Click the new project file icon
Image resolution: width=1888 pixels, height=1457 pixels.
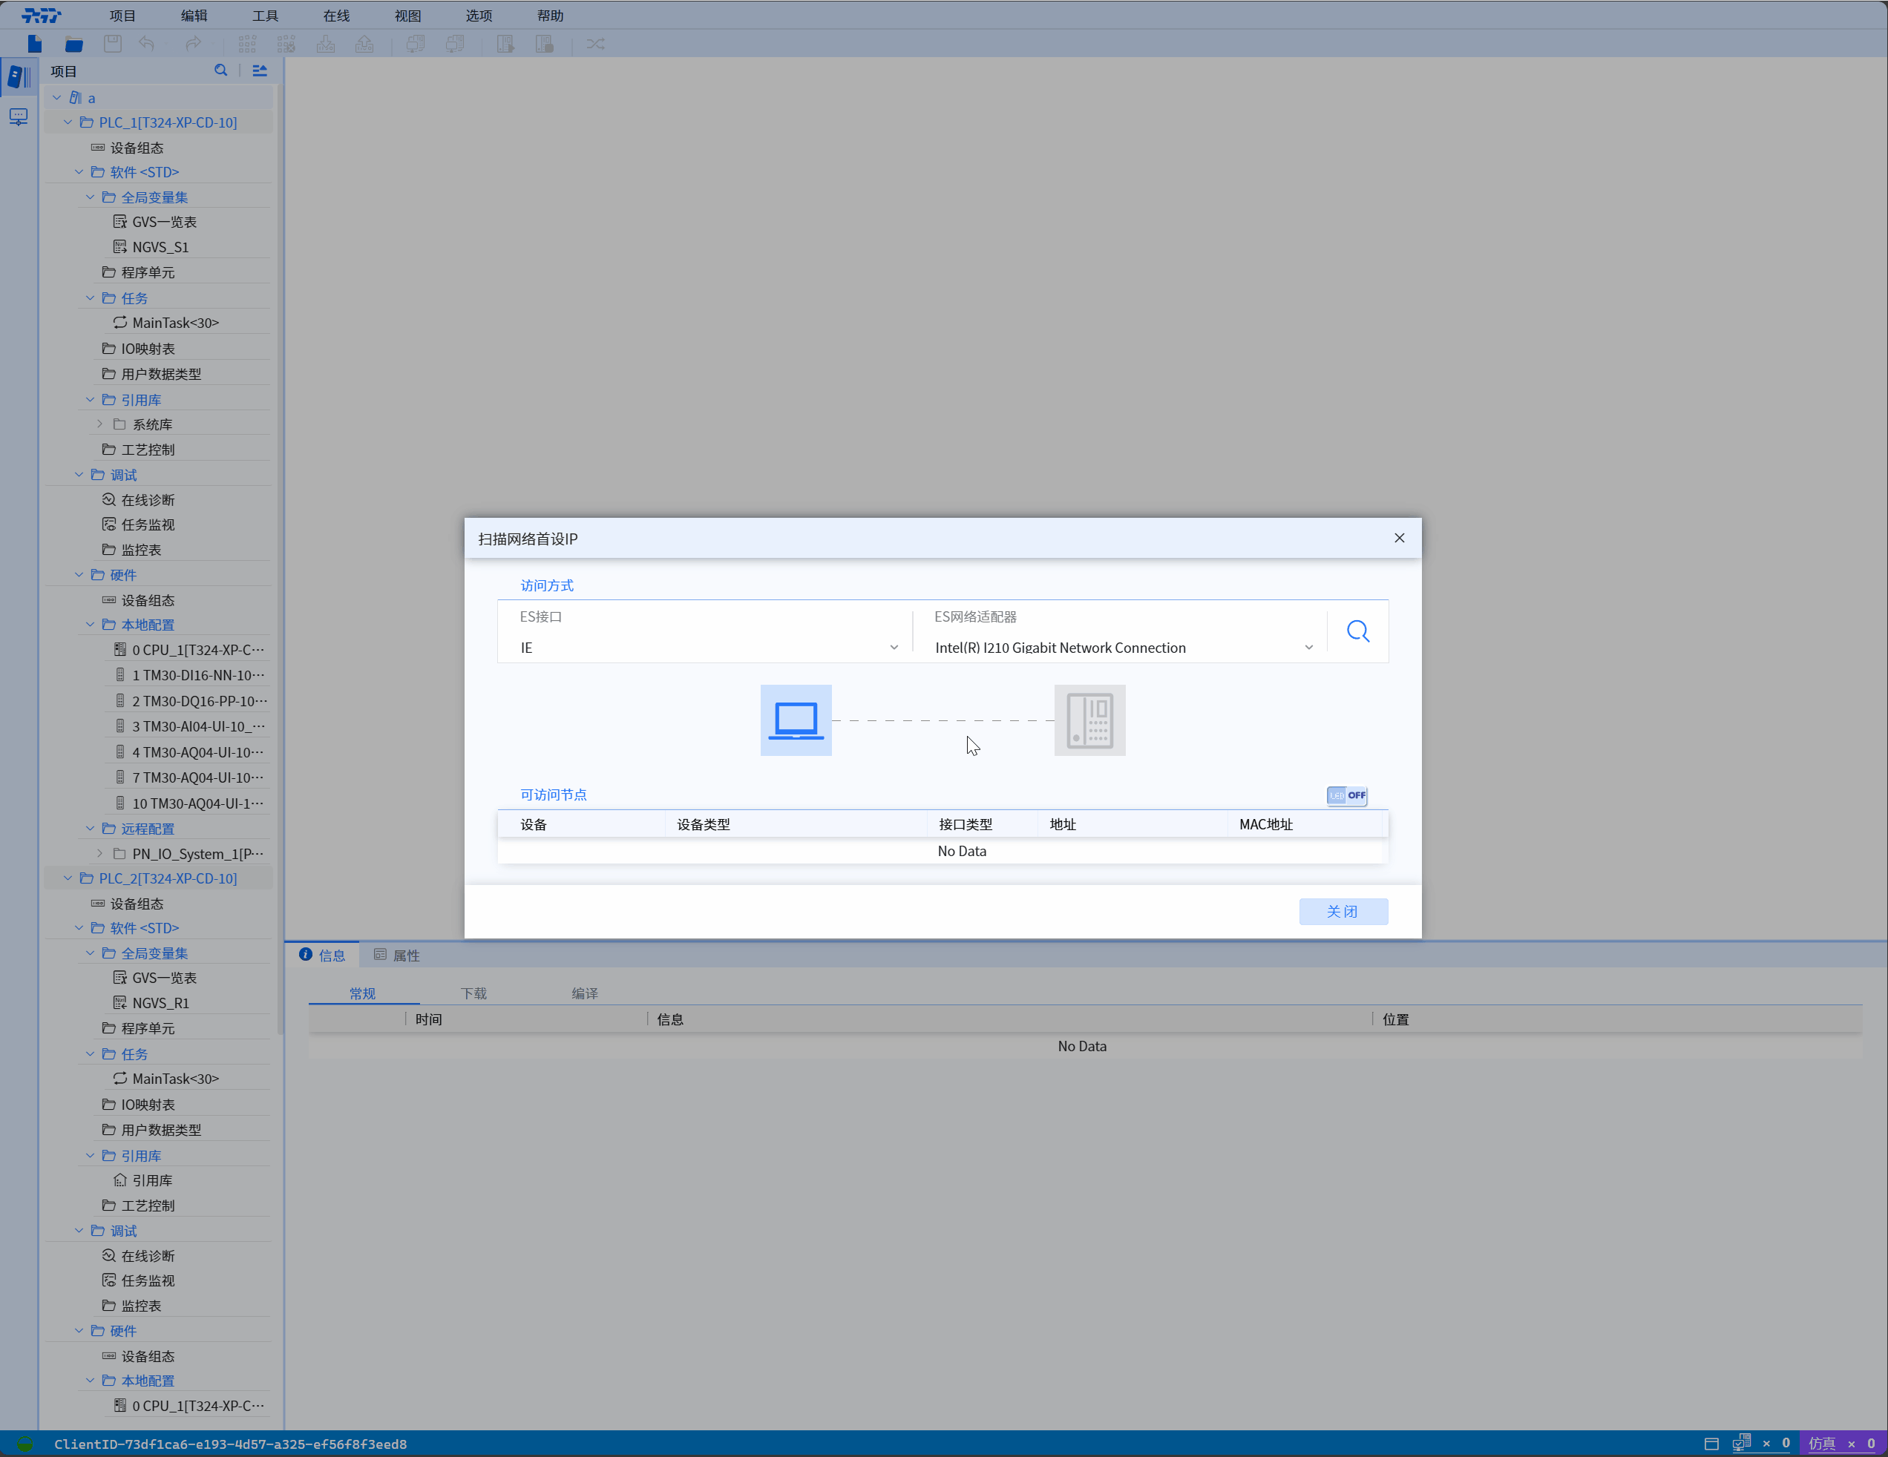pos(35,44)
